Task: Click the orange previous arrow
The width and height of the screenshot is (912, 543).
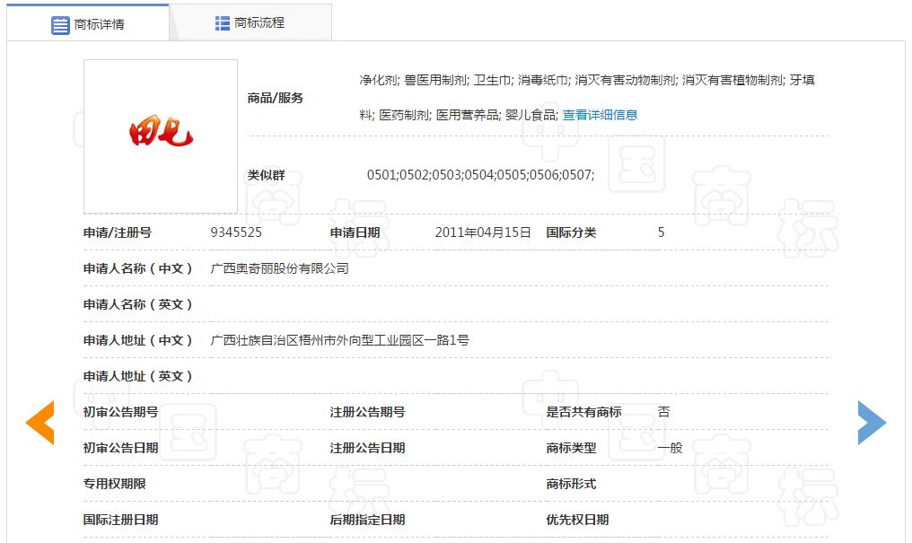Action: tap(39, 423)
